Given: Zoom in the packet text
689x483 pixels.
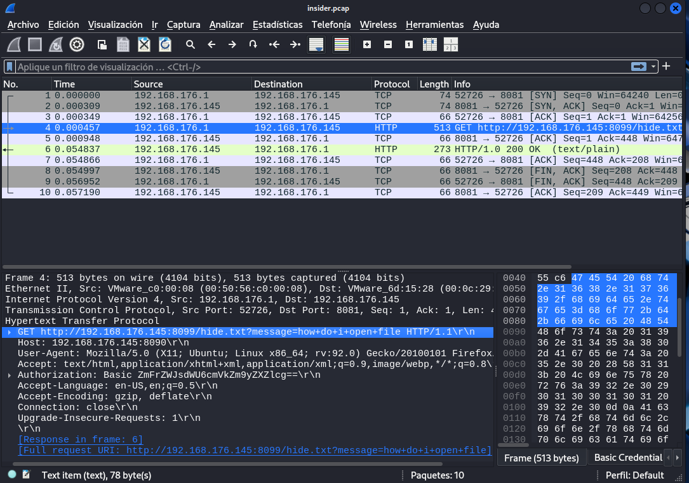Looking at the screenshot, I should [367, 44].
